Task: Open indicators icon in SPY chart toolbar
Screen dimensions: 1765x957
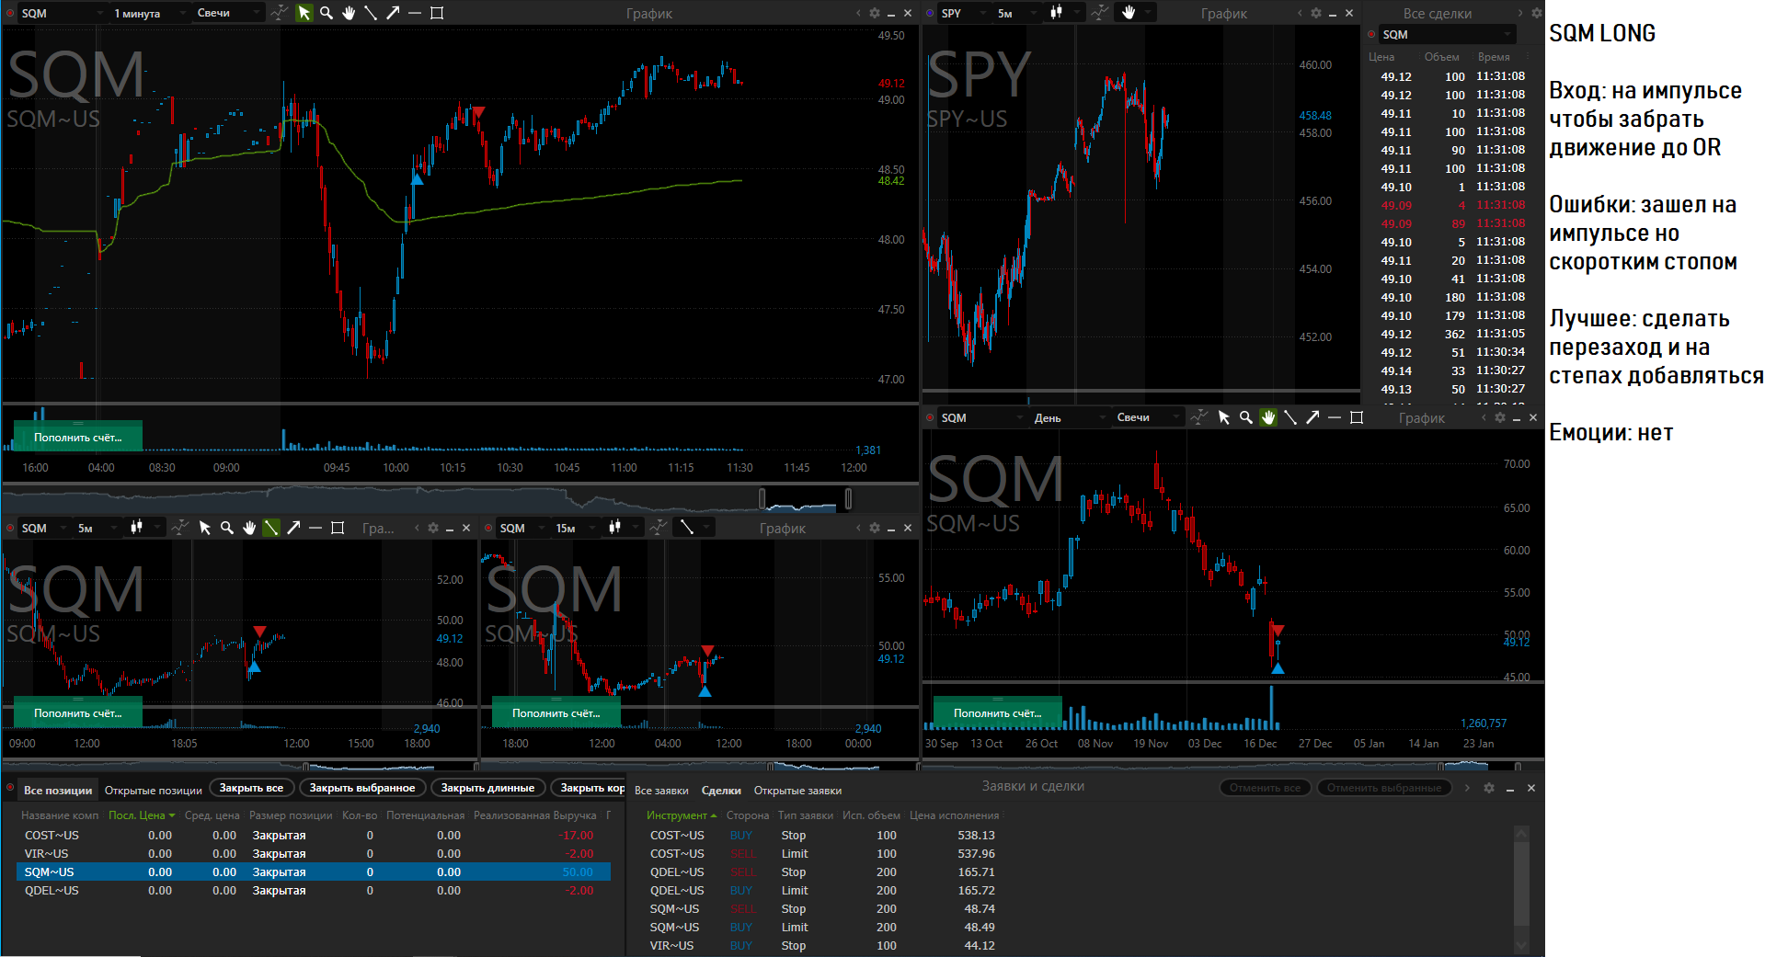Action: (1099, 13)
